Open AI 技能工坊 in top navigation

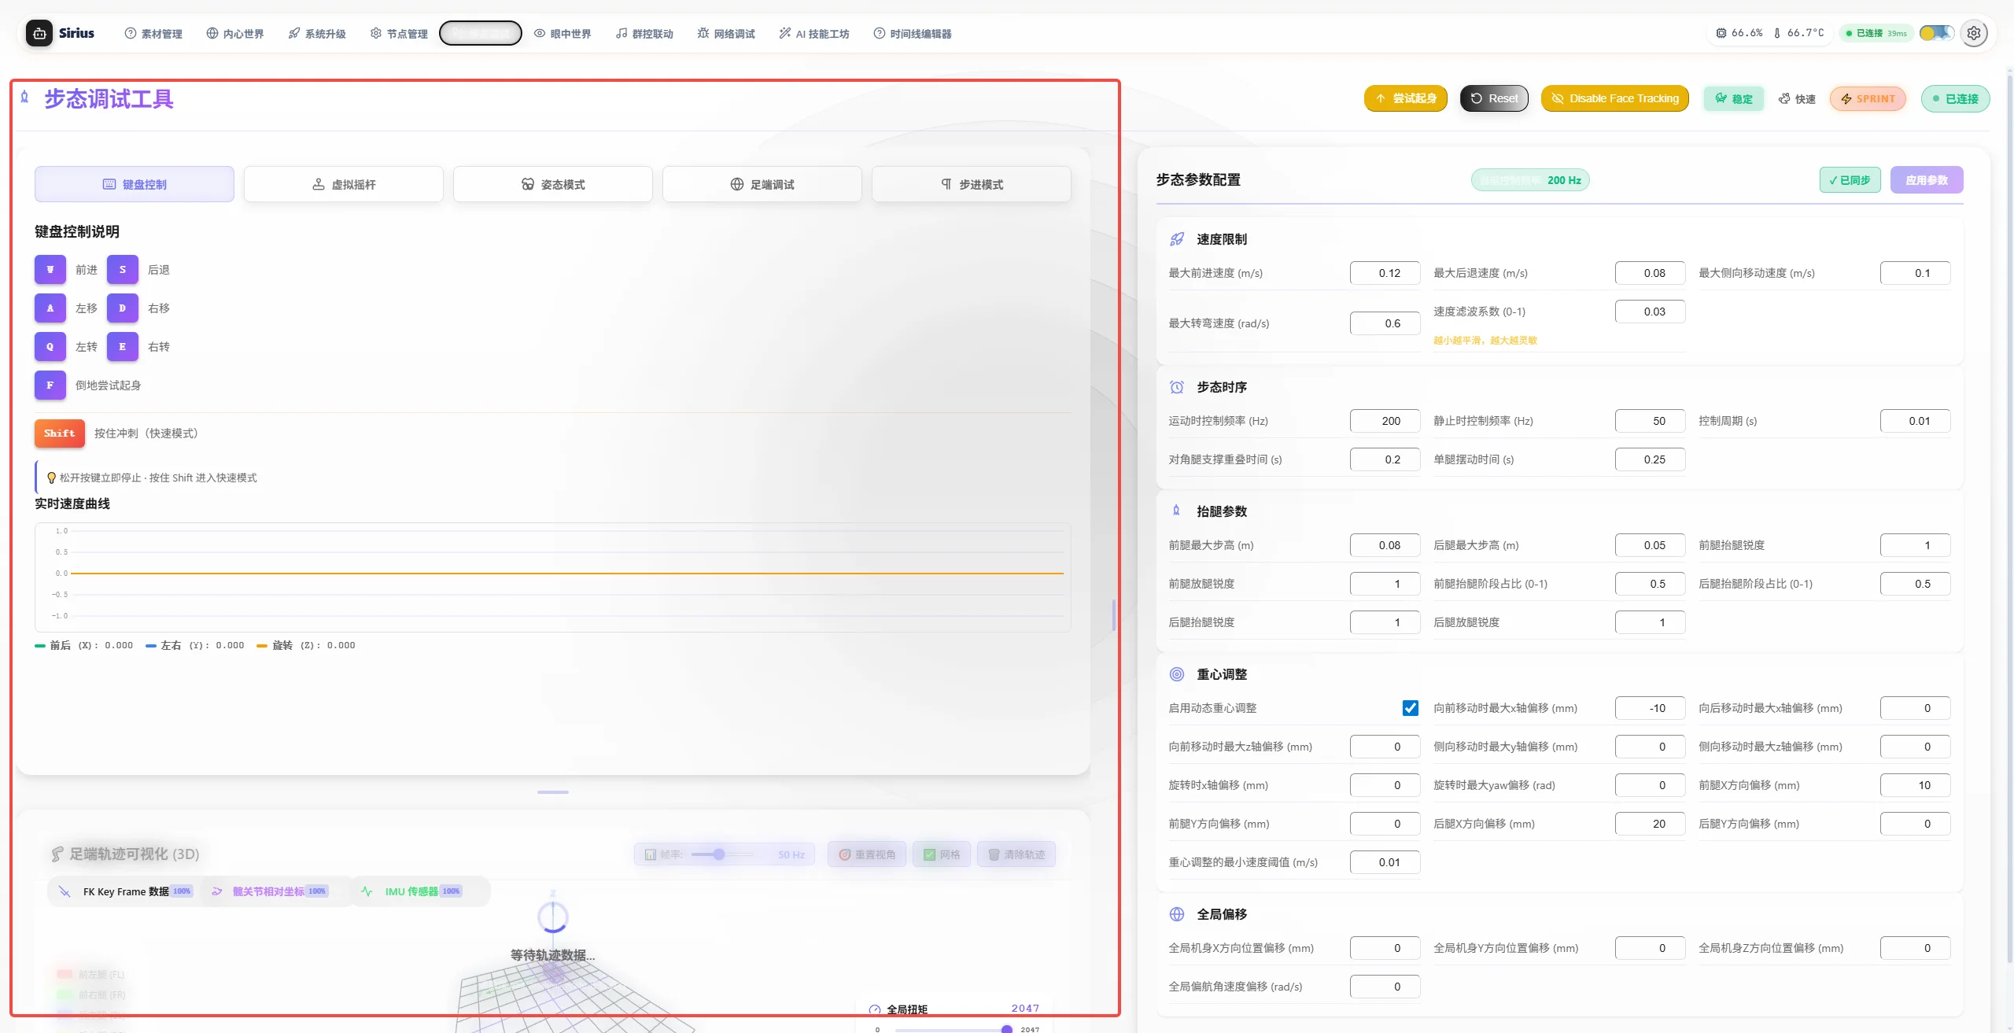click(814, 33)
